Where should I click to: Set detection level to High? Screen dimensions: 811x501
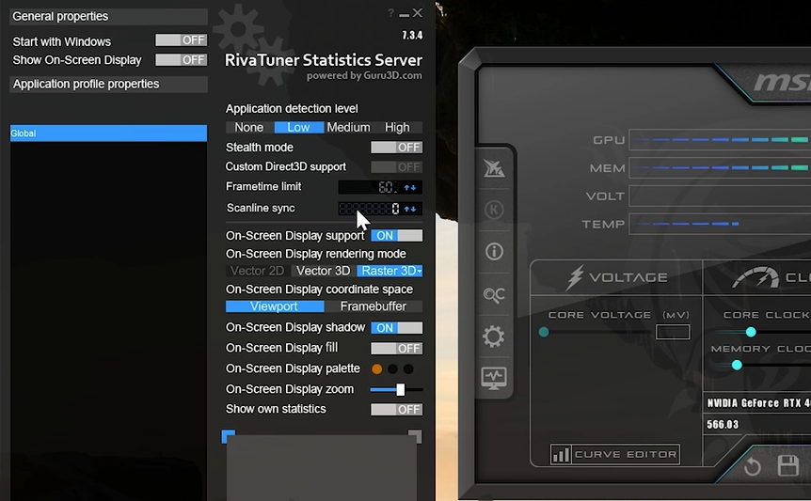click(397, 127)
